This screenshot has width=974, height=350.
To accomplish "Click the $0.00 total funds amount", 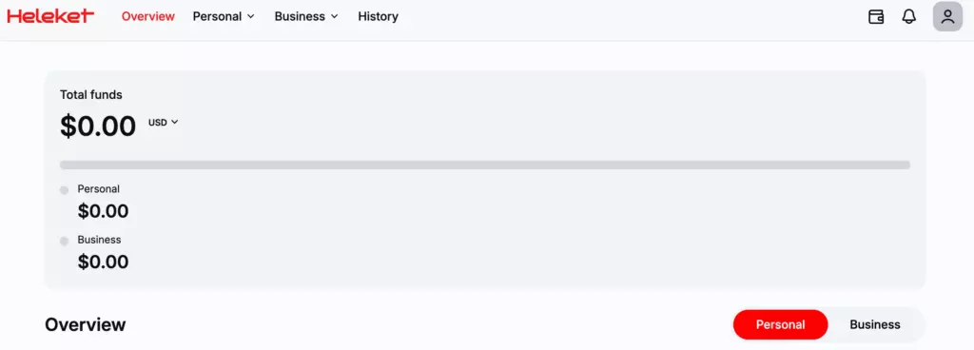I will (98, 126).
